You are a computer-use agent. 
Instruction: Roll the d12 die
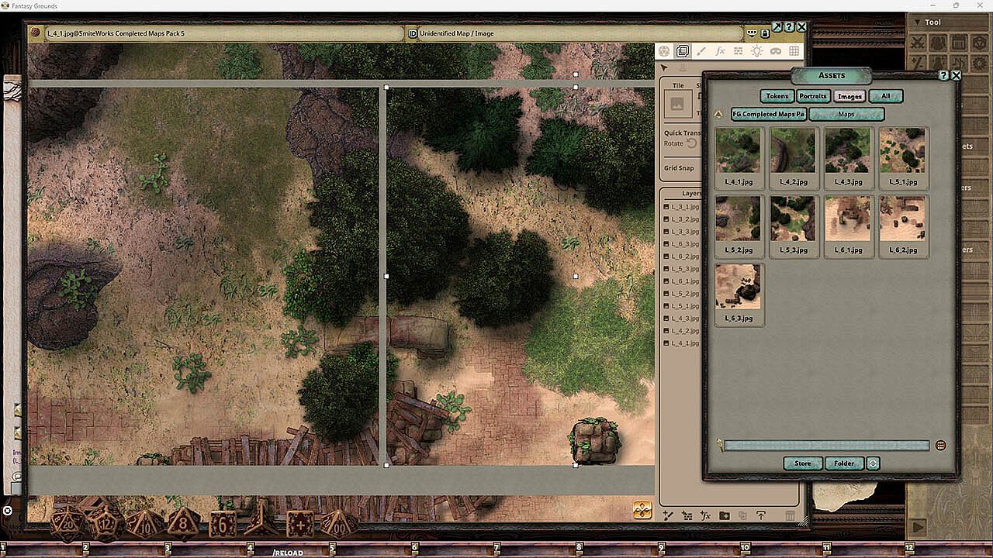pyautogui.click(x=106, y=525)
